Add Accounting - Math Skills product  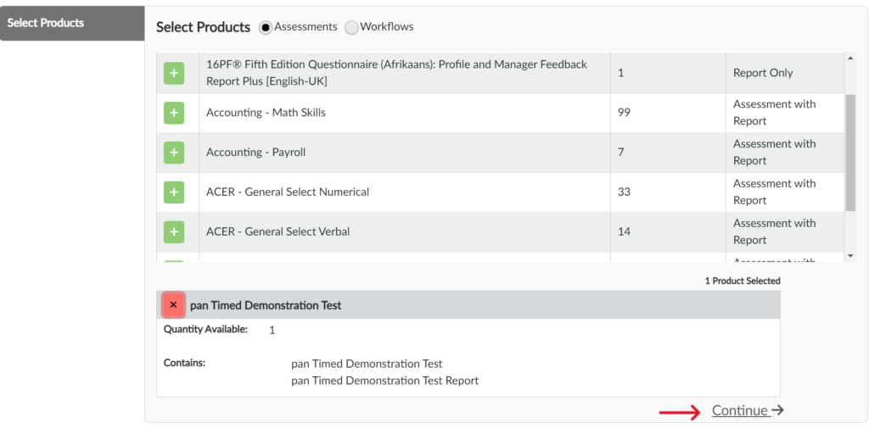pyautogui.click(x=174, y=113)
